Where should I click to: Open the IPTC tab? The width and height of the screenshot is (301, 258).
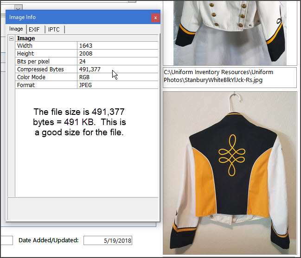pyautogui.click(x=54, y=29)
